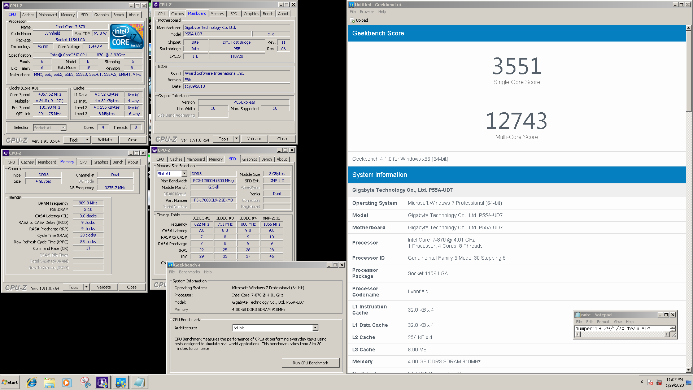Expand Tools arrow in CPU-Z CPU window
The height and width of the screenshot is (390, 693).
pos(87,140)
